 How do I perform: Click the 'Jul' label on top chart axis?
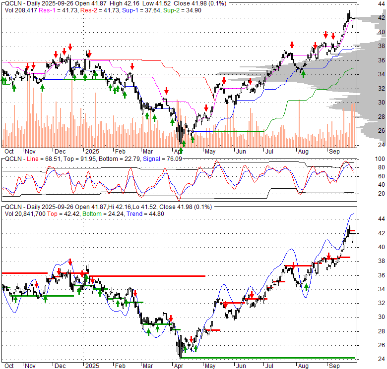(269, 152)
